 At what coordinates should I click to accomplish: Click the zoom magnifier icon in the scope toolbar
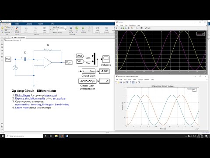pyautogui.click(x=136, y=28)
